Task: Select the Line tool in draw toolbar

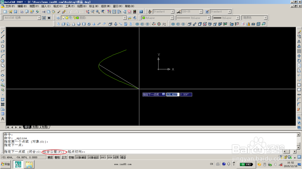Action: 3,32
